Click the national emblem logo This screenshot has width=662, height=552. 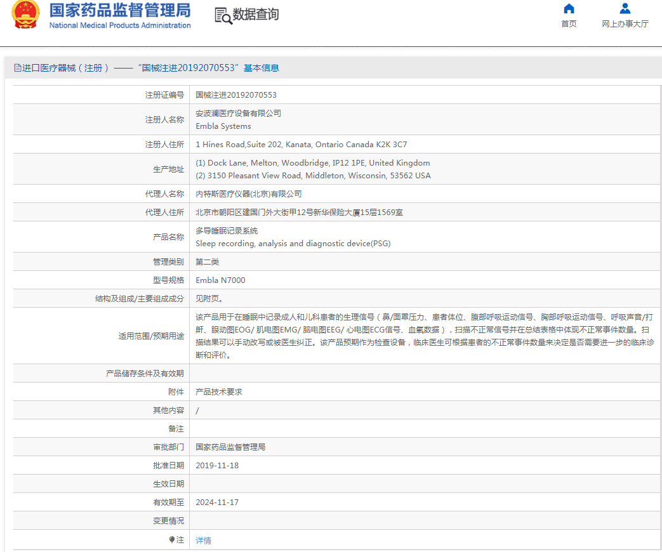click(x=26, y=15)
